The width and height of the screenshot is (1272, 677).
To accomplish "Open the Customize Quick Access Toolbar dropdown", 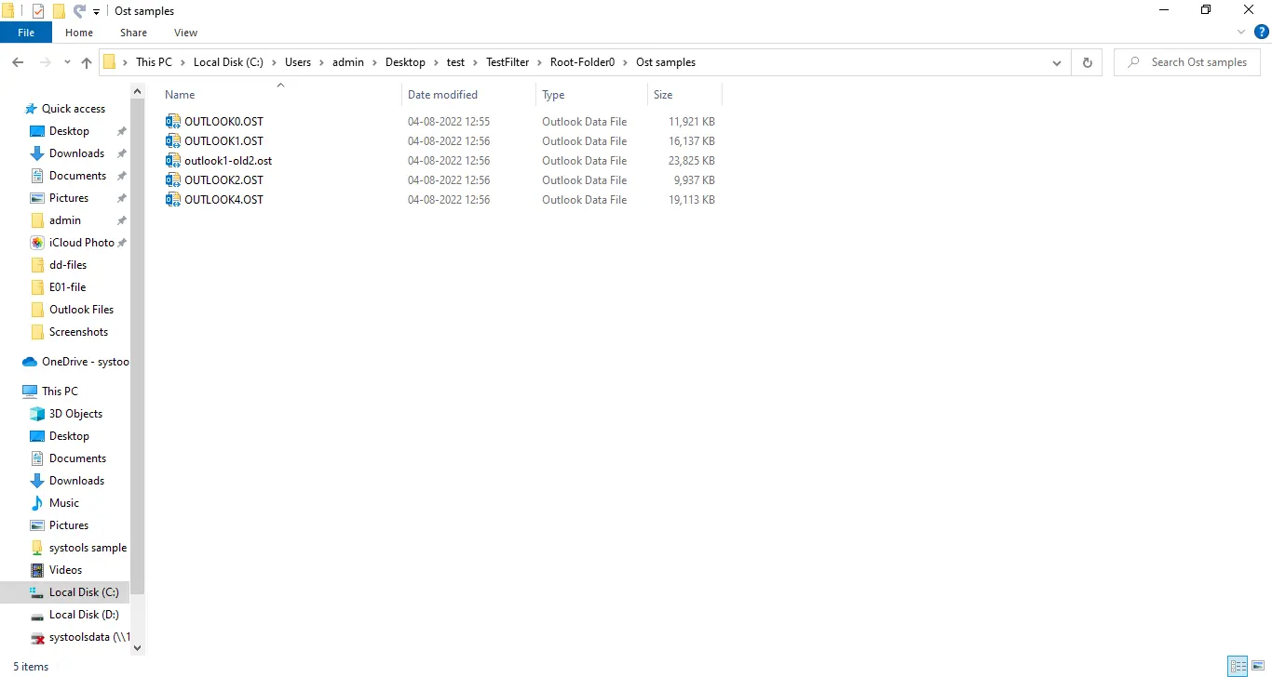I will 96,12.
